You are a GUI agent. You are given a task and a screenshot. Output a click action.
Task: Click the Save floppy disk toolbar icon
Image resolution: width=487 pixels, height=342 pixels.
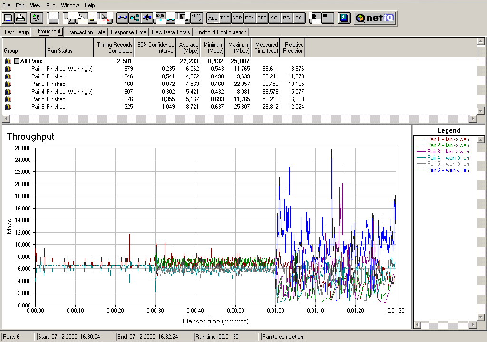[8, 18]
